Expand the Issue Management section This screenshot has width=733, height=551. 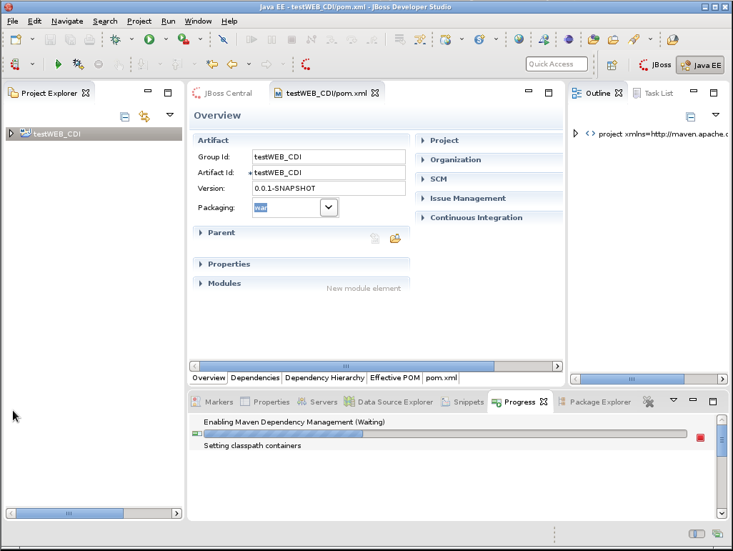point(467,199)
